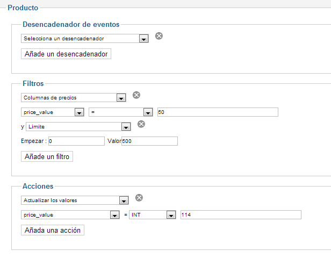Image resolution: width=331 pixels, height=258 pixels.
Task: Open the filter price_value column dropdown
Action: coord(53,112)
